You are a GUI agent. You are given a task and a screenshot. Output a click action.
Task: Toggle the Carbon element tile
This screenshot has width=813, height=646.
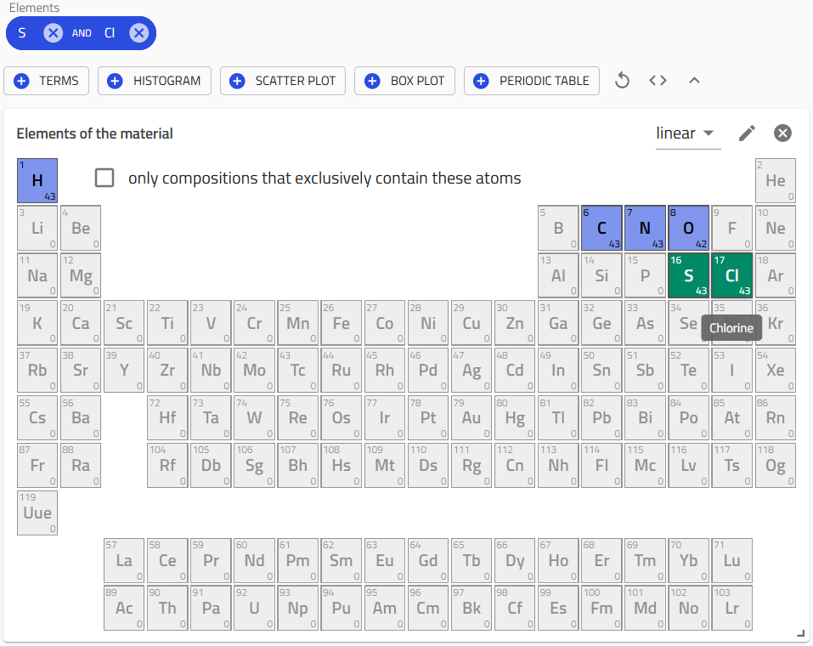click(601, 229)
